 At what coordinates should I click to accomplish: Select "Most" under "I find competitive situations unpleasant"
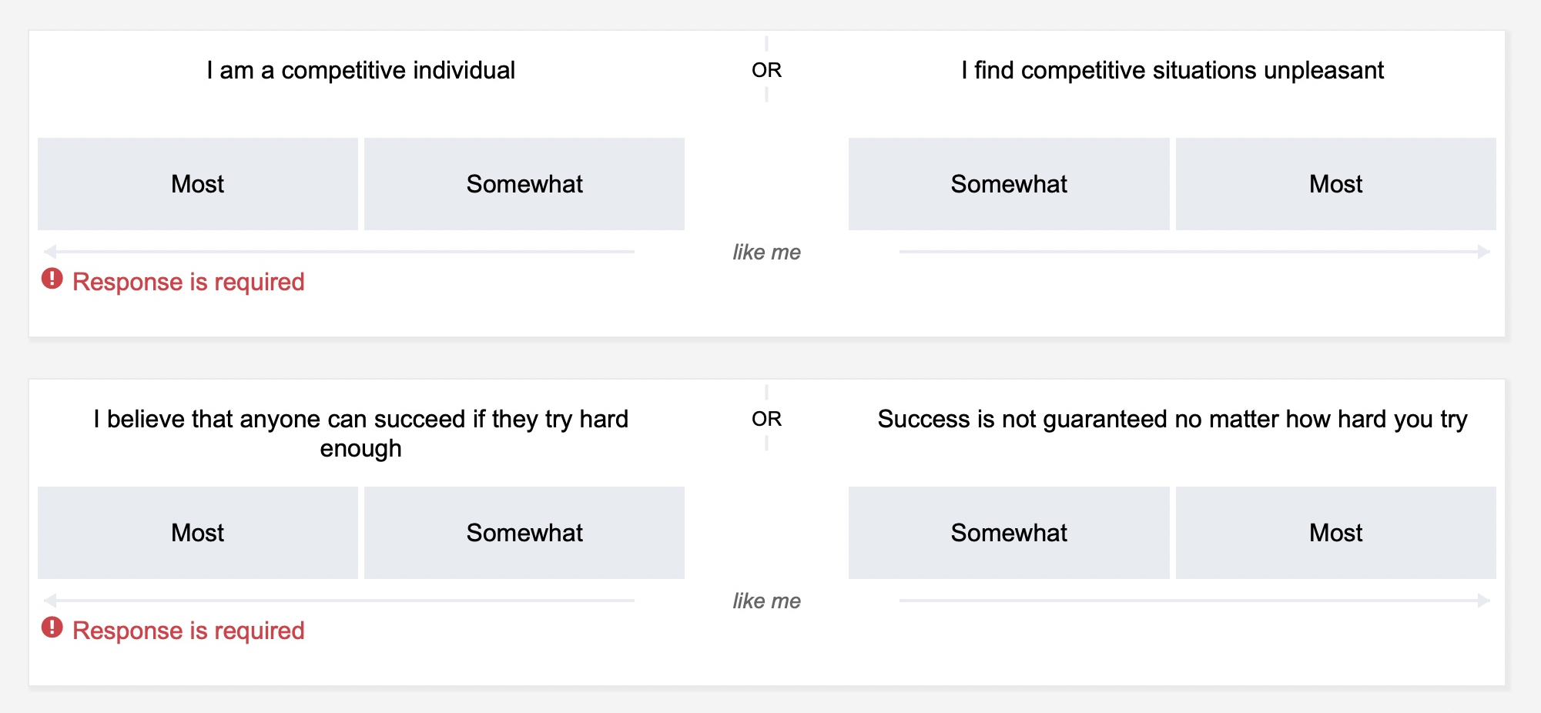coord(1335,184)
